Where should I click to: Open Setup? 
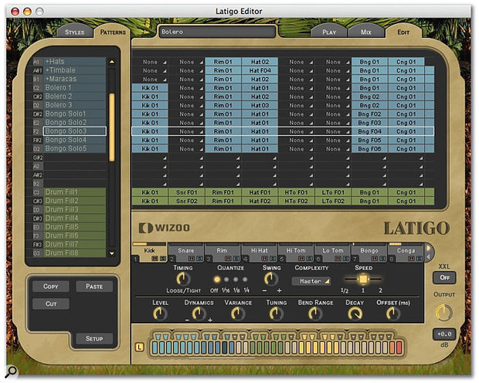[94, 338]
